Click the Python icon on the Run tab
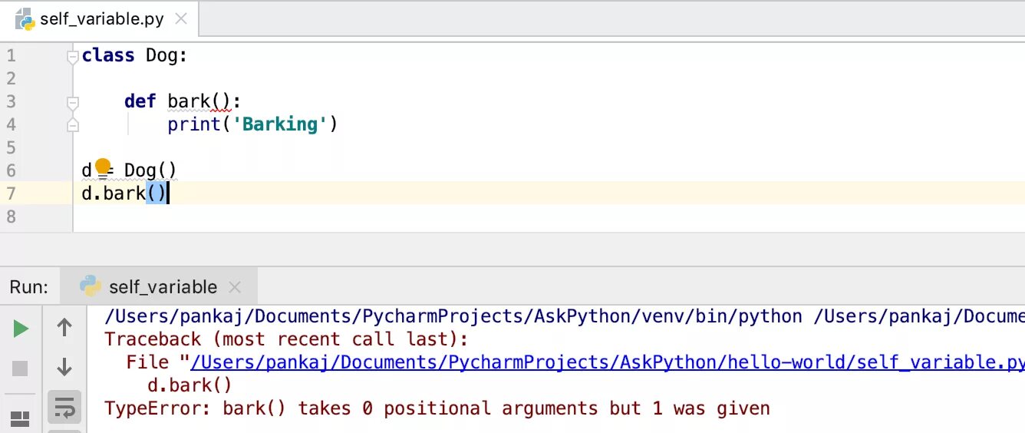 91,286
